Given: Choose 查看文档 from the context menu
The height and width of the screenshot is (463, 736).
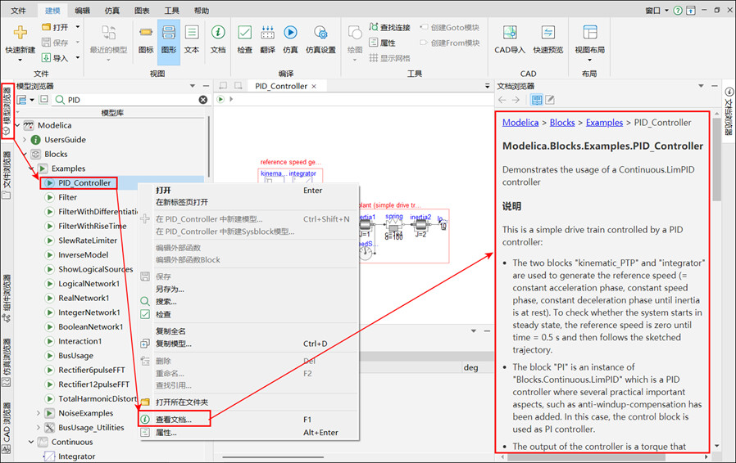Looking at the screenshot, I should coord(174,420).
